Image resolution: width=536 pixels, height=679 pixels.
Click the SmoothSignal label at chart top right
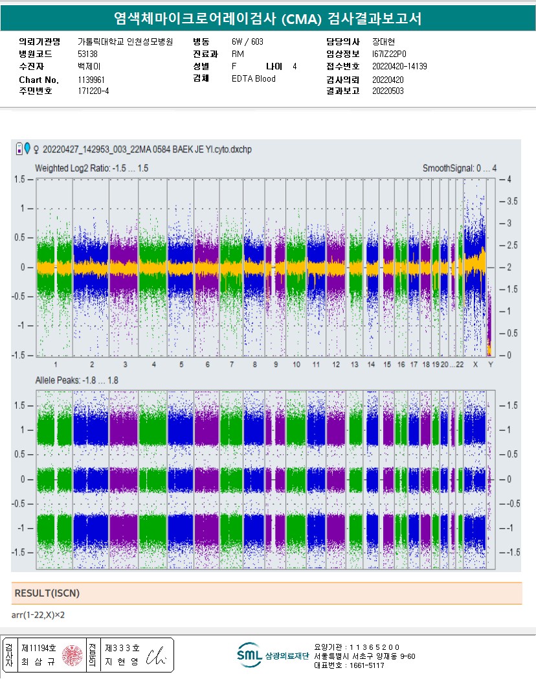[x=459, y=168]
